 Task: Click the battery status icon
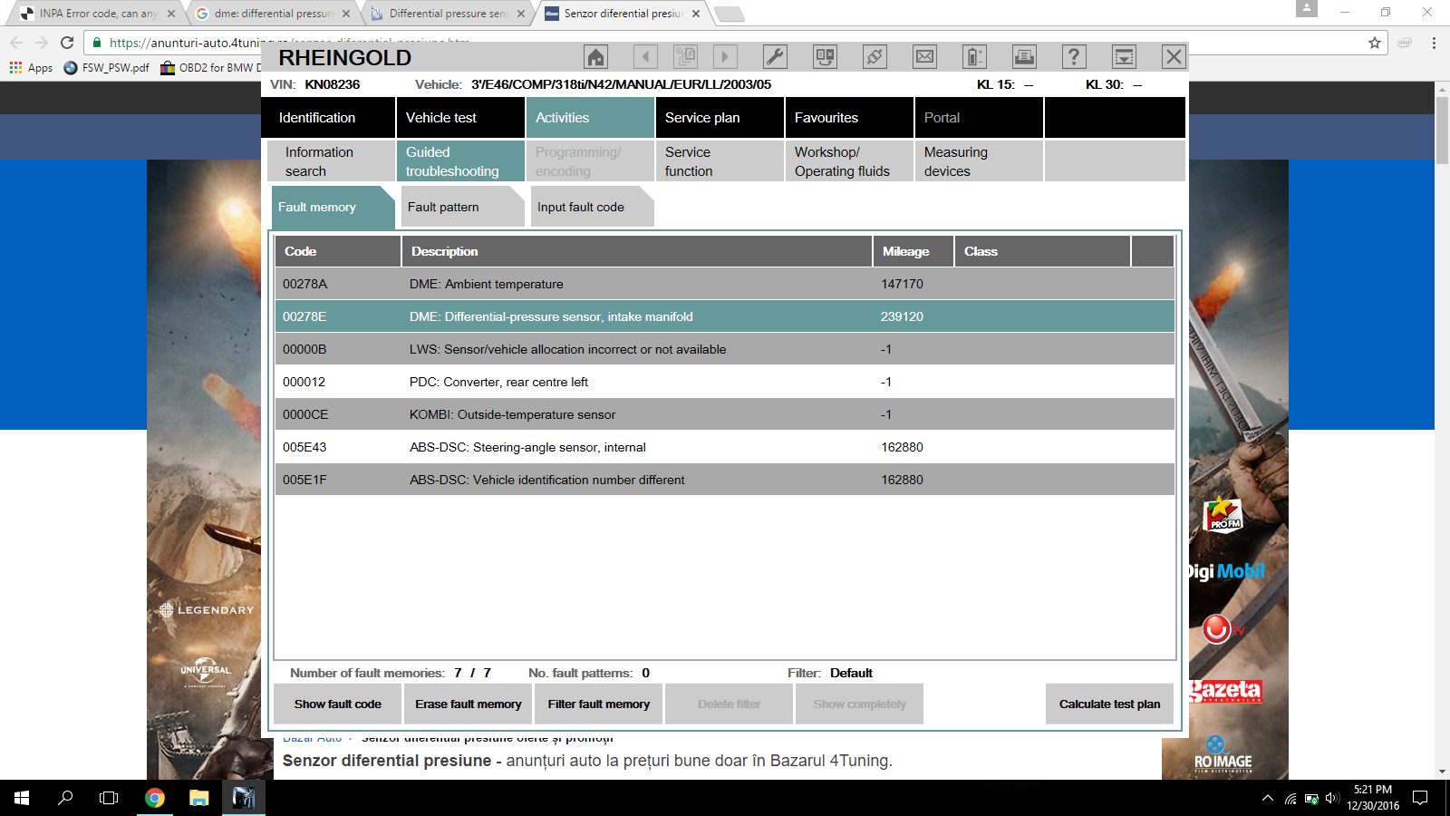[974, 57]
